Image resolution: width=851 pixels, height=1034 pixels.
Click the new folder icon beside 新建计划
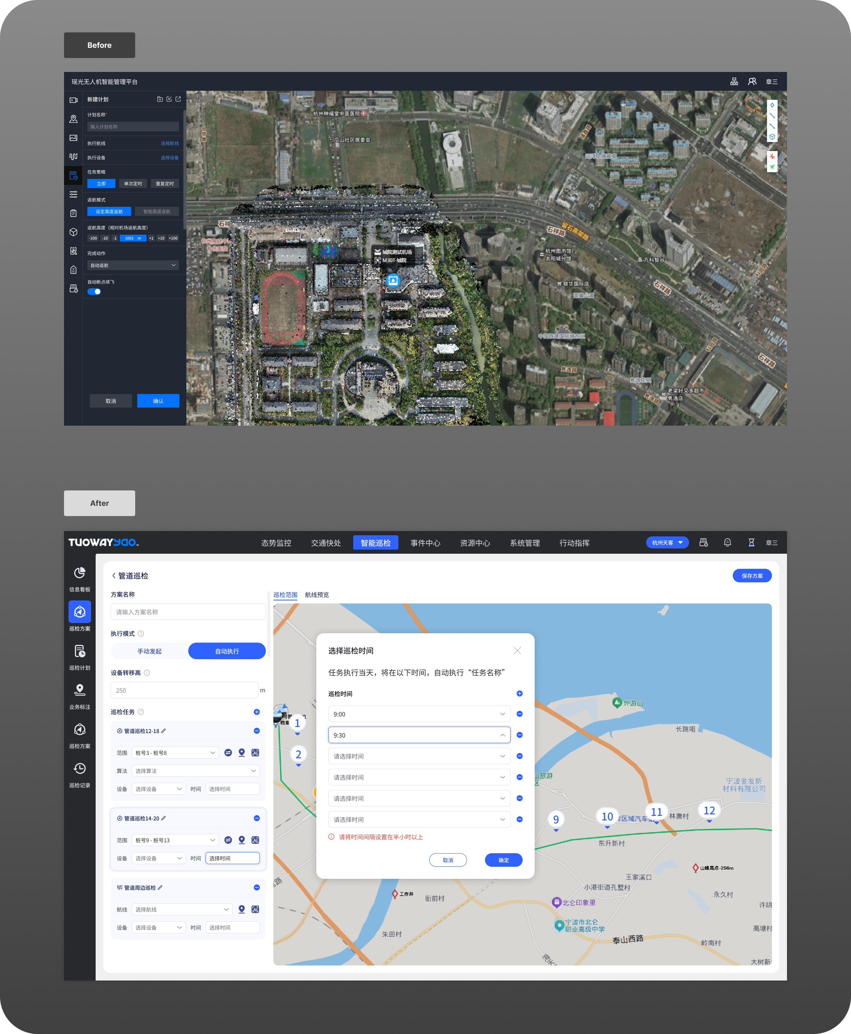(x=160, y=99)
